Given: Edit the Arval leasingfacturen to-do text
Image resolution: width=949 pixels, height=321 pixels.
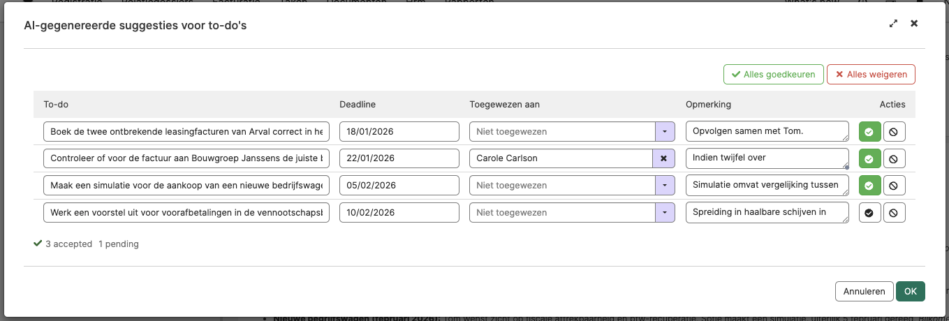Looking at the screenshot, I should point(186,131).
